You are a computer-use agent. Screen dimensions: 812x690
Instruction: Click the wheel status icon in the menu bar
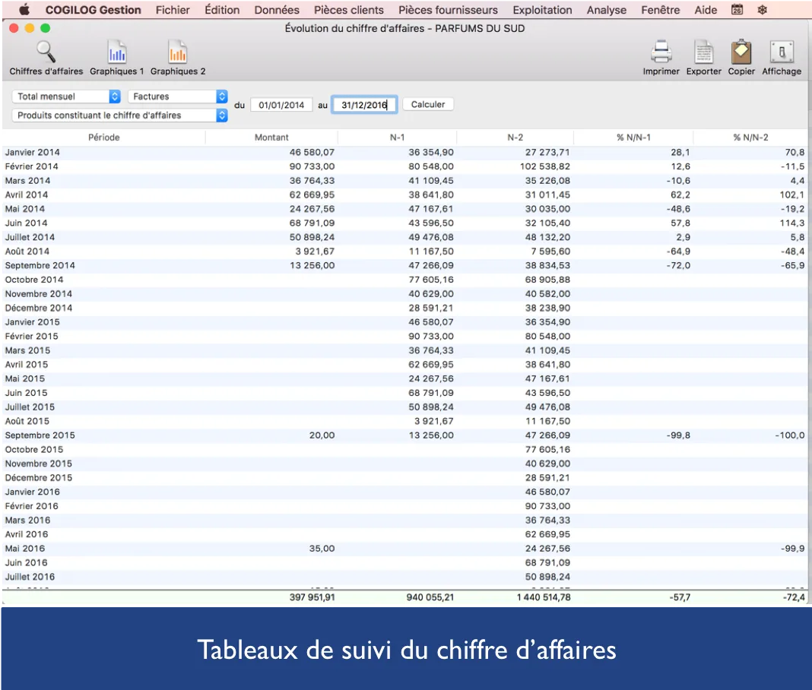[763, 10]
